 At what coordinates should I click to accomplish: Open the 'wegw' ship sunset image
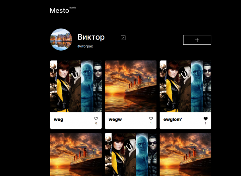click(131, 86)
